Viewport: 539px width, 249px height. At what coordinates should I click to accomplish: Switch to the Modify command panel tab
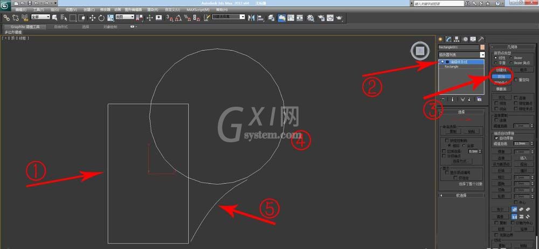point(448,39)
